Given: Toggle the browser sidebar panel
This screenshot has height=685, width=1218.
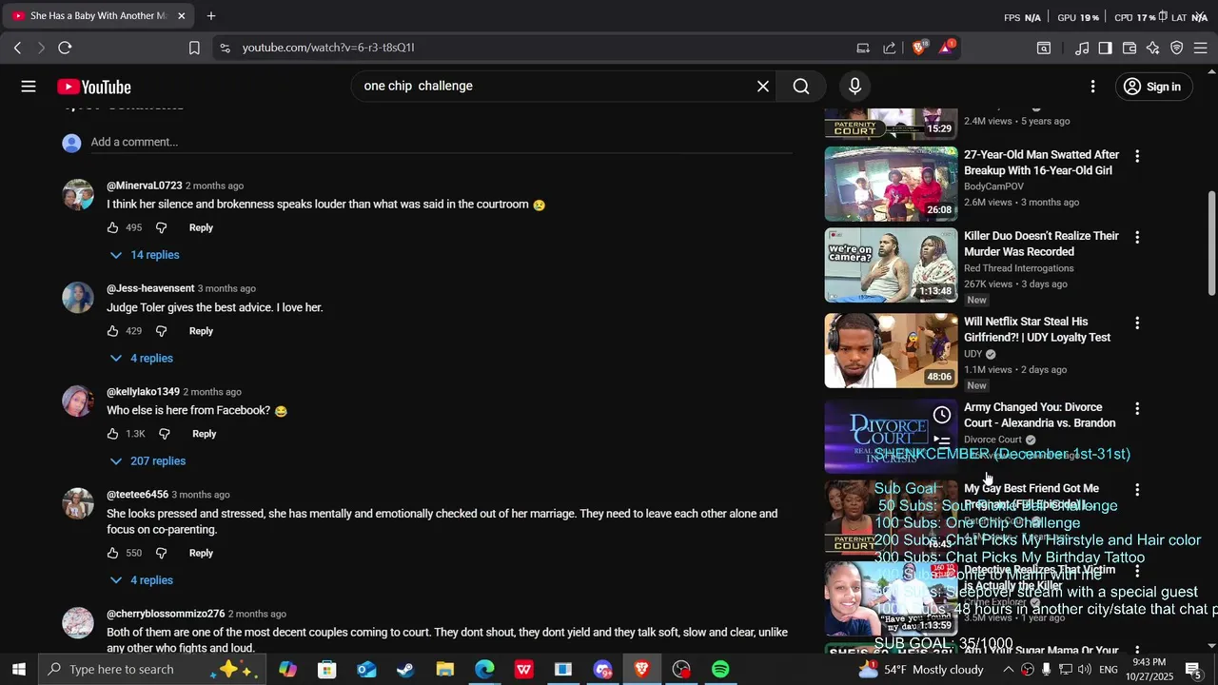Looking at the screenshot, I should [1105, 48].
